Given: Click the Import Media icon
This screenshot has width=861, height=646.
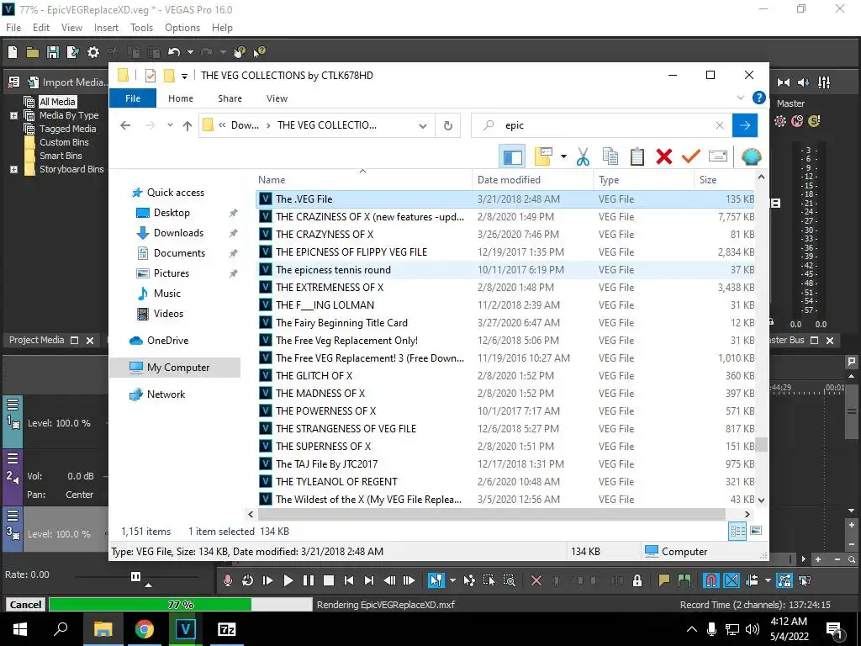Looking at the screenshot, I should [33, 82].
